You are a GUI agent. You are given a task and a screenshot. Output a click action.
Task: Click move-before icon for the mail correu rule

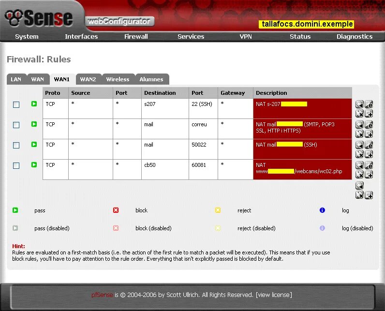click(359, 125)
